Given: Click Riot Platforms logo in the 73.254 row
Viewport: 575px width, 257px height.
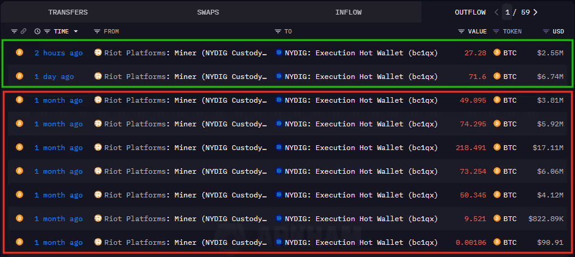Looking at the screenshot, I should point(98,171).
